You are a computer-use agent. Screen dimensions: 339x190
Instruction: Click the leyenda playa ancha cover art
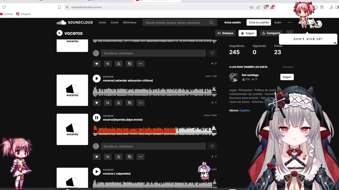pyautogui.click(x=72, y=129)
